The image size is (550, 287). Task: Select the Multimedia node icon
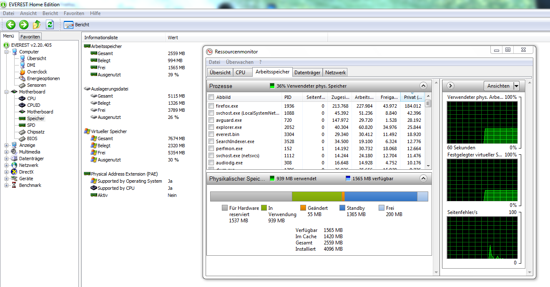pos(14,152)
